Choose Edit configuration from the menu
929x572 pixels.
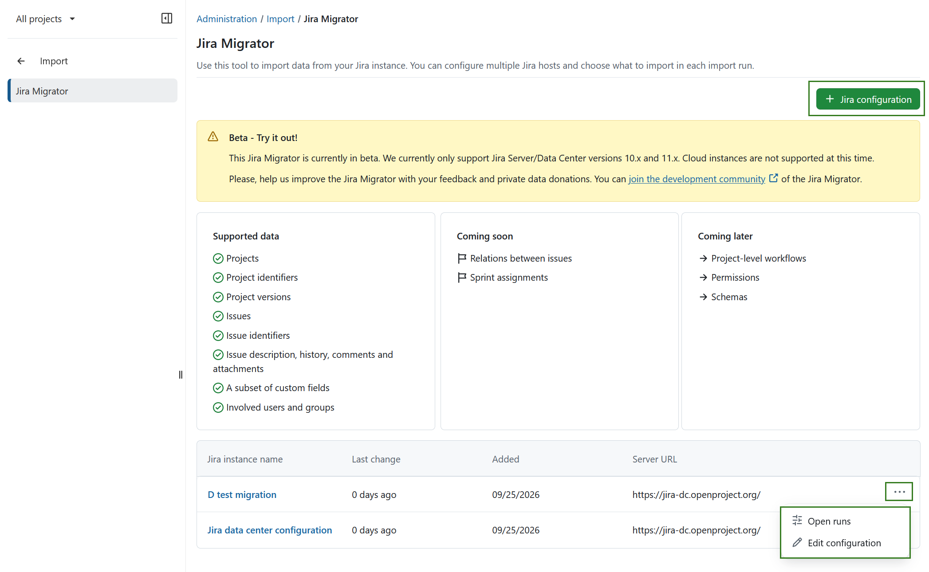846,543
